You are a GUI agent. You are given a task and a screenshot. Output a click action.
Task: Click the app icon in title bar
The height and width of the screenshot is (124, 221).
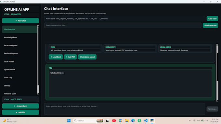click(1, 2)
